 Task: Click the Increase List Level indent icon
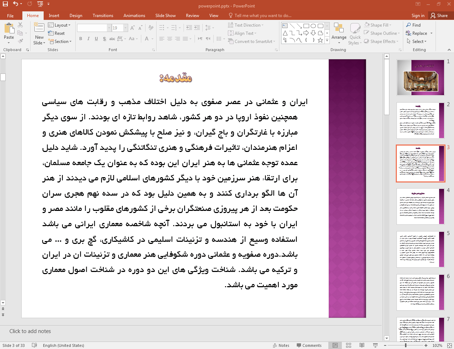pos(197,28)
